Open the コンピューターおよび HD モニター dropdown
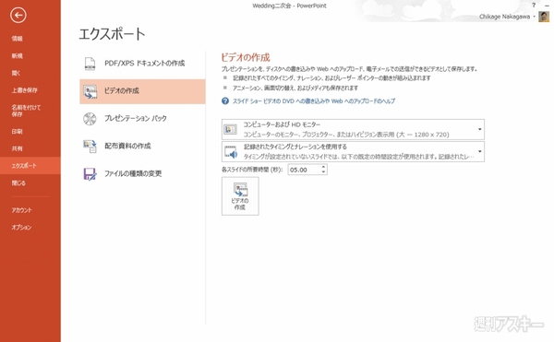Image resolution: width=554 pixels, height=342 pixels. point(353,129)
